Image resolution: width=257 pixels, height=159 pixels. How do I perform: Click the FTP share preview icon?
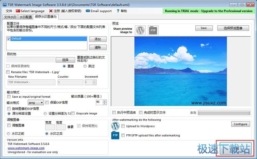153,30
